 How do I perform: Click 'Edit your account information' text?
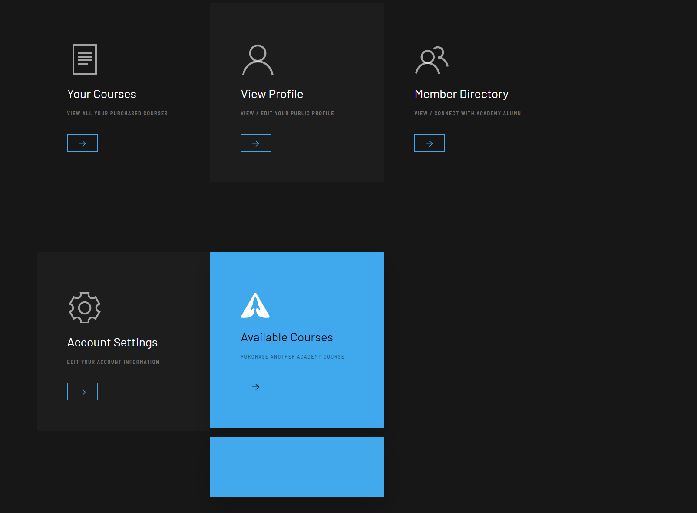(113, 362)
